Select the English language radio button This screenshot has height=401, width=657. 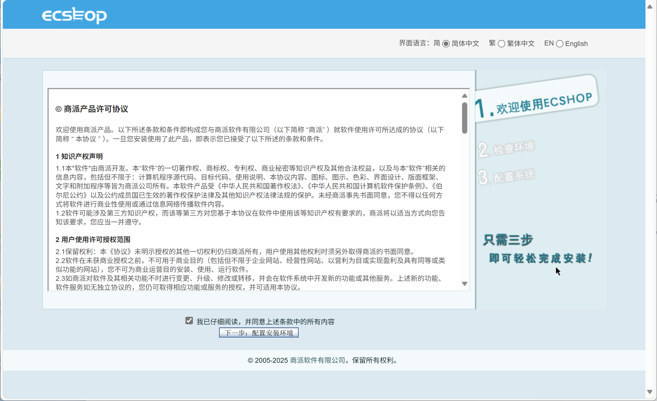coord(560,44)
